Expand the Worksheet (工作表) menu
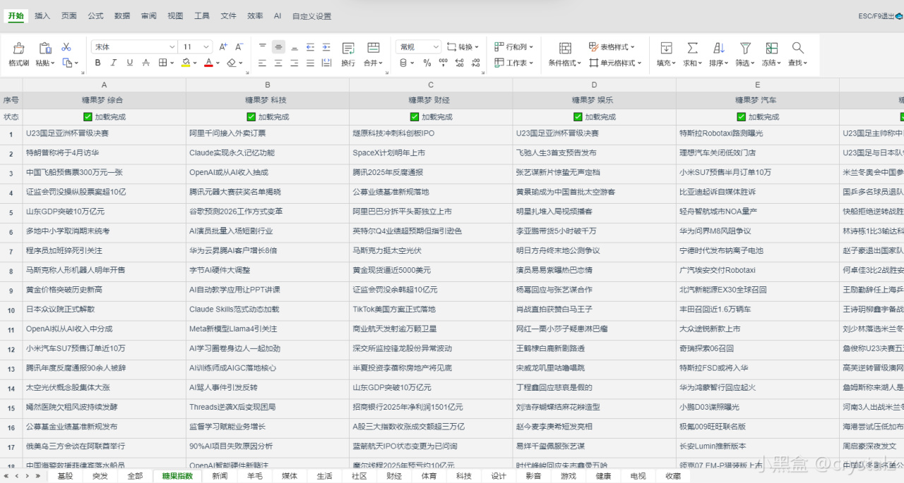 (x=513, y=63)
